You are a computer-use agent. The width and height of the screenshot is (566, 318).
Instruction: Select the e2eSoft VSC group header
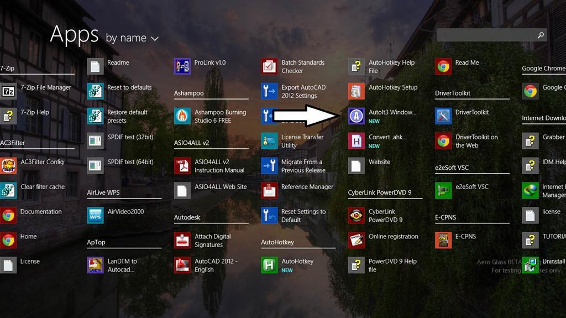tap(452, 168)
